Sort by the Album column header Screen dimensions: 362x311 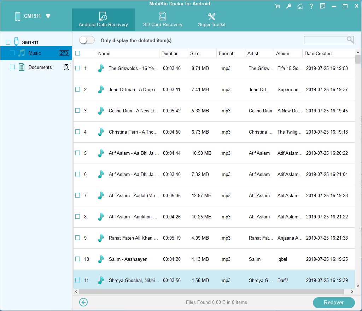pyautogui.click(x=288, y=53)
